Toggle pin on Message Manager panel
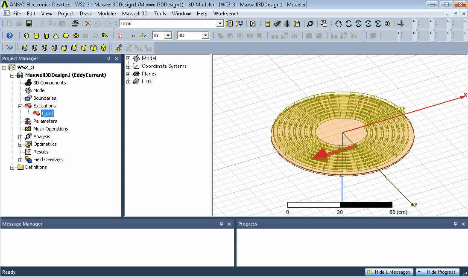Screen dimensions: 468x278 (221, 224)
